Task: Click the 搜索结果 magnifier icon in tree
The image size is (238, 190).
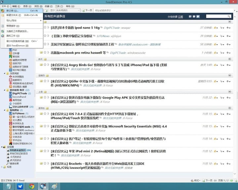Action: [8, 164]
